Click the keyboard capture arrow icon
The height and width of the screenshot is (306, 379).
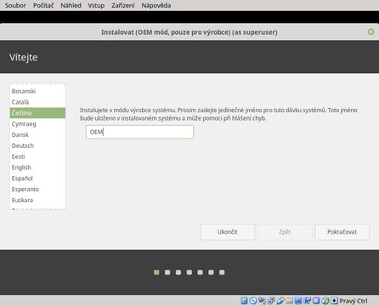pyautogui.click(x=334, y=301)
